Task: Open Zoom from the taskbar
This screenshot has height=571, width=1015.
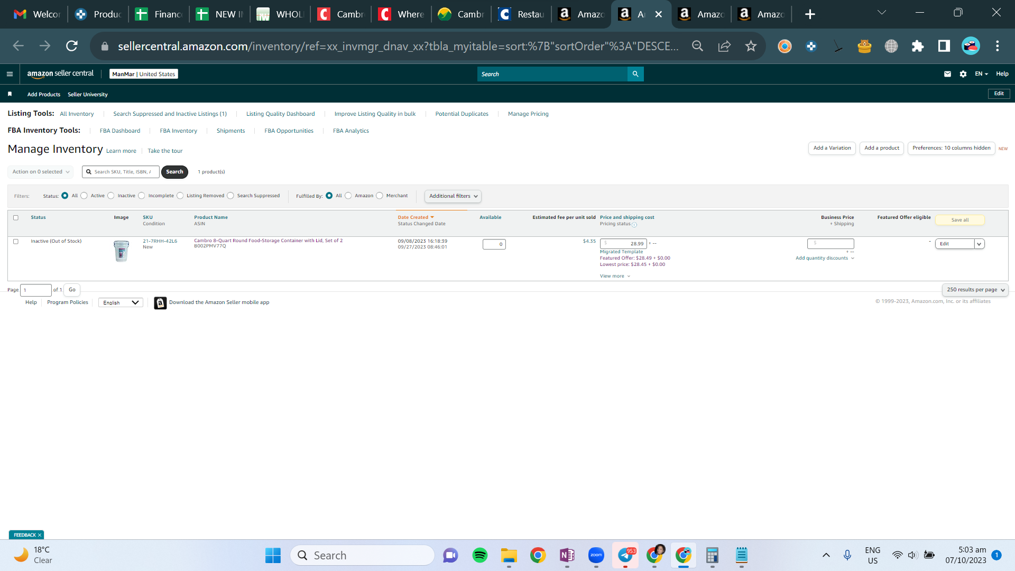Action: [x=596, y=555]
